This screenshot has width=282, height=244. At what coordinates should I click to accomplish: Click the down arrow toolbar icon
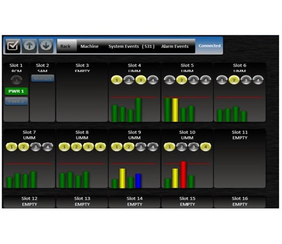(46, 46)
